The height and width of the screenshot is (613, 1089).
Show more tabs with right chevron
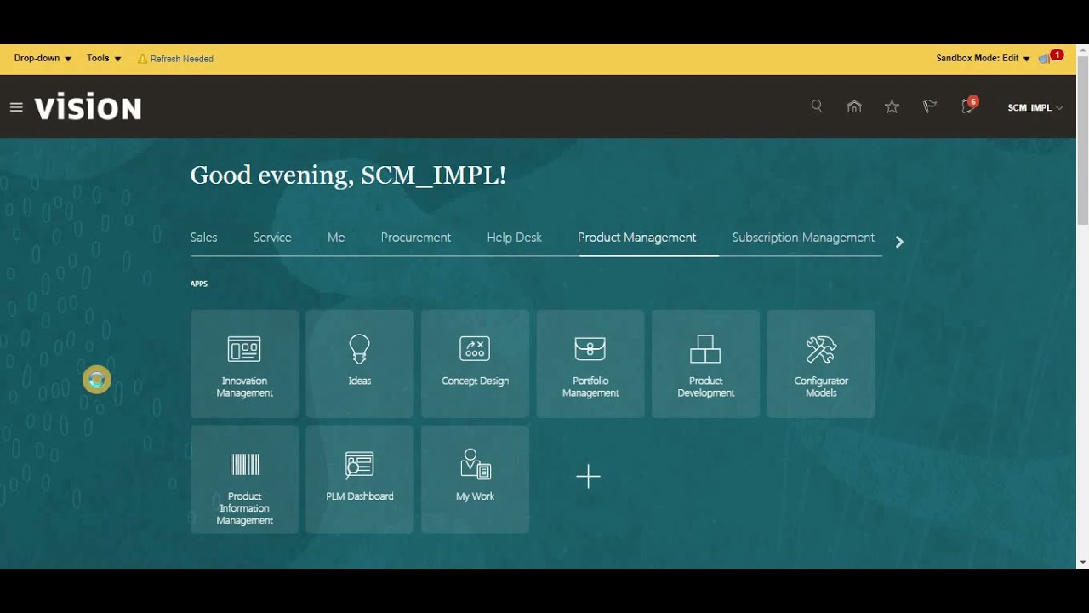point(899,242)
